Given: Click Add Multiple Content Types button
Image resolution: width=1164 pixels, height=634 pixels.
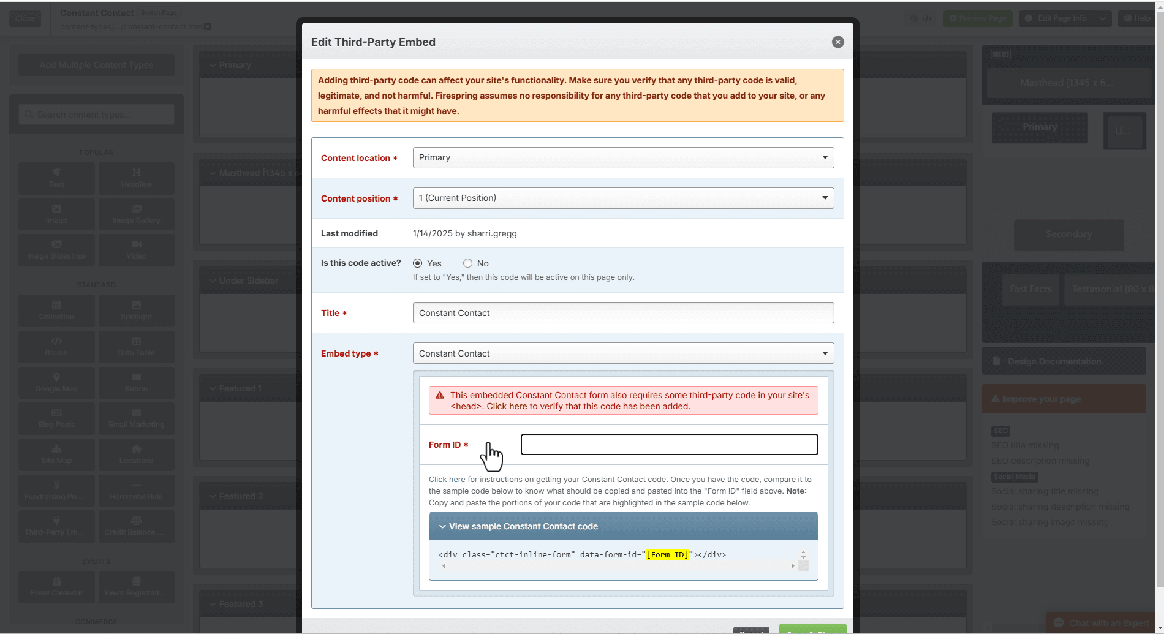Looking at the screenshot, I should click(96, 65).
